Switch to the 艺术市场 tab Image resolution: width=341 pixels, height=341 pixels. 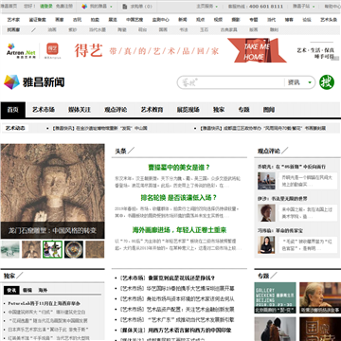coord(44,110)
